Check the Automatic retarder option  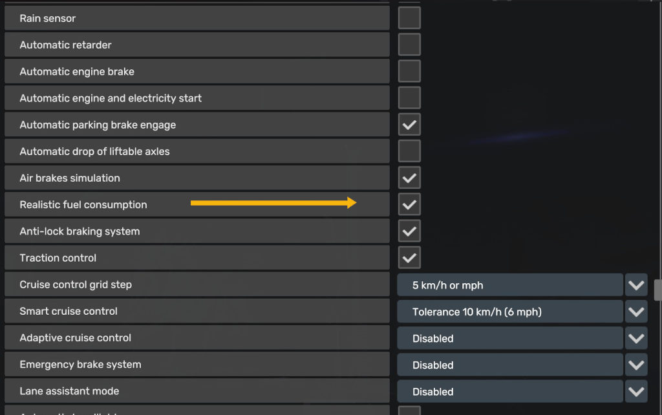[x=409, y=44]
